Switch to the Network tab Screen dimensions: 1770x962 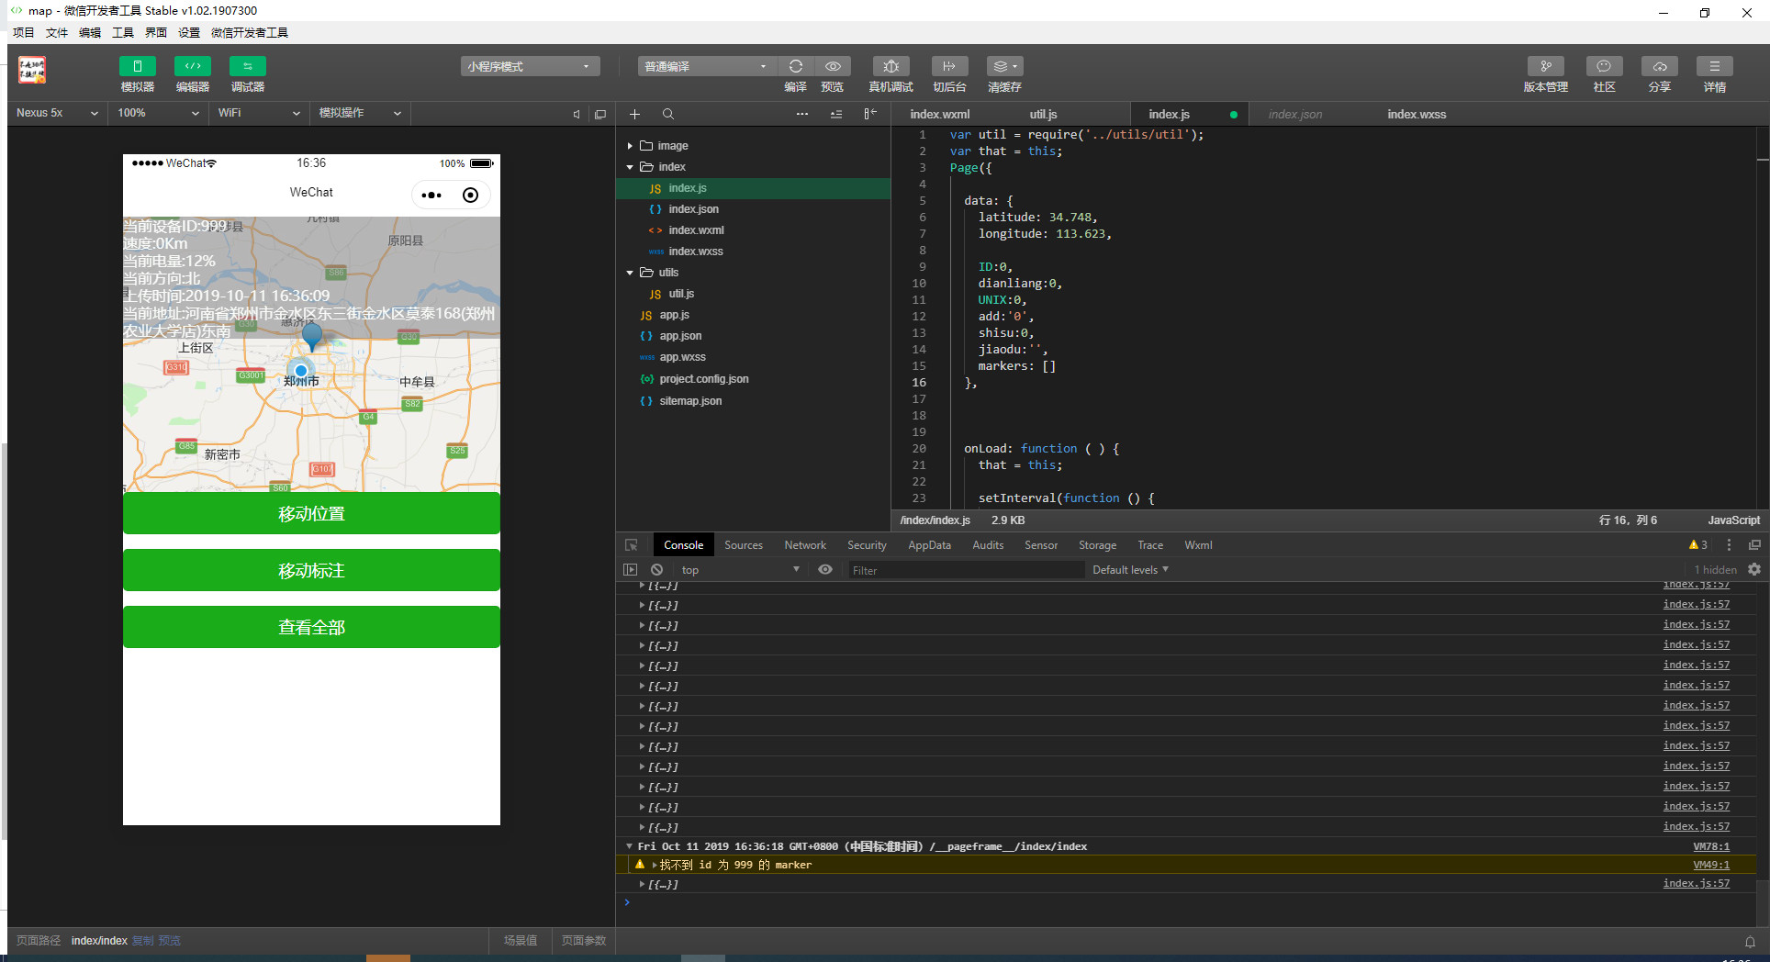tap(804, 545)
